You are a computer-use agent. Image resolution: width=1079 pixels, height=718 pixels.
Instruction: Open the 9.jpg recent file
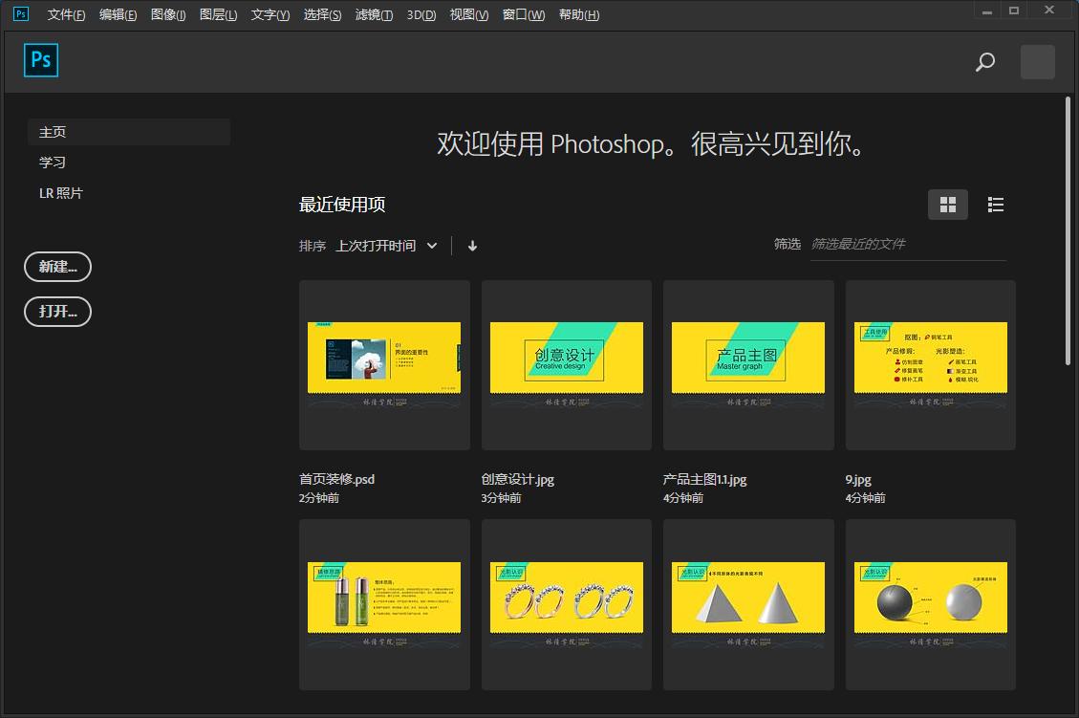(x=930, y=363)
